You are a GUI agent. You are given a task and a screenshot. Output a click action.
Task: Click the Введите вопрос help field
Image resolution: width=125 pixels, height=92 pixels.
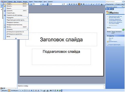[x=114, y=2]
